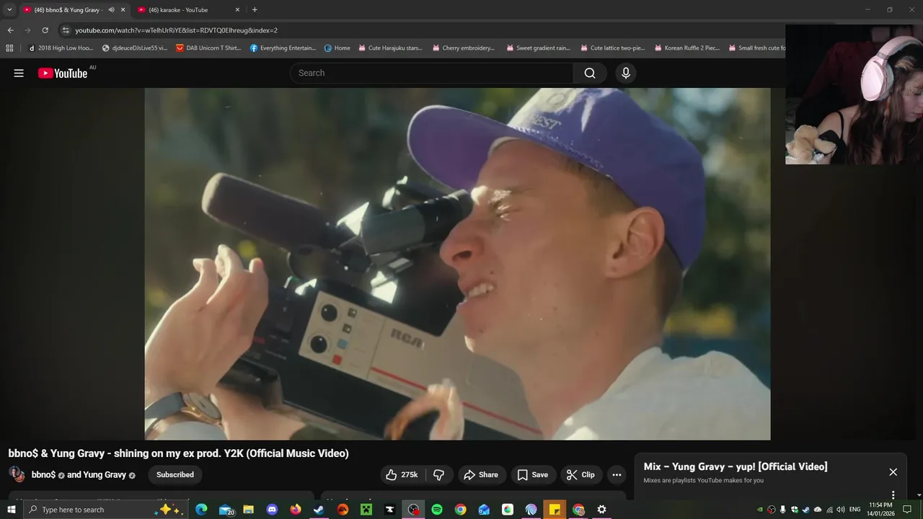923x519 pixels.
Task: Open the Sweet gradient rain bookmark
Action: pos(539,48)
